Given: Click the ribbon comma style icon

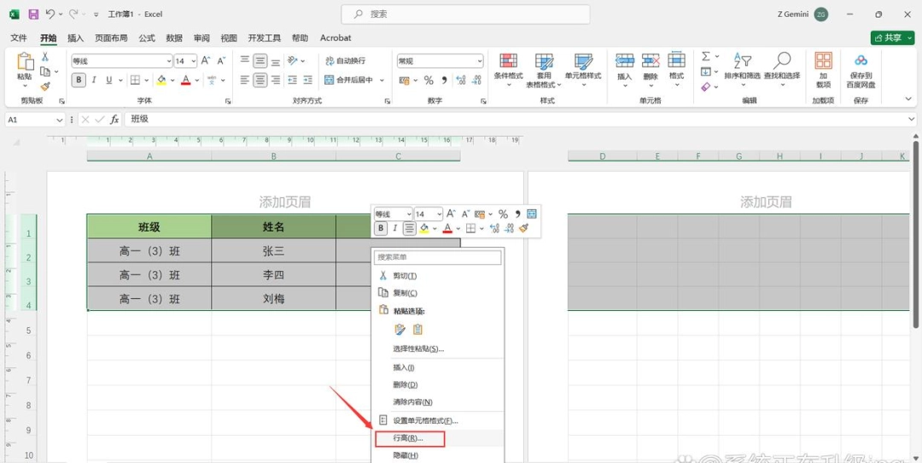Looking at the screenshot, I should point(444,80).
